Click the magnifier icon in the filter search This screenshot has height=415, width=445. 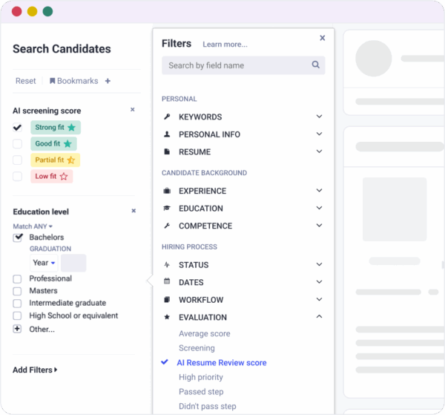pos(316,65)
